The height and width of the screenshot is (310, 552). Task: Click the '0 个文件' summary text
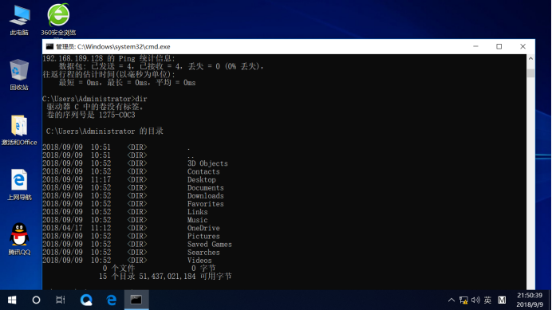[119, 268]
